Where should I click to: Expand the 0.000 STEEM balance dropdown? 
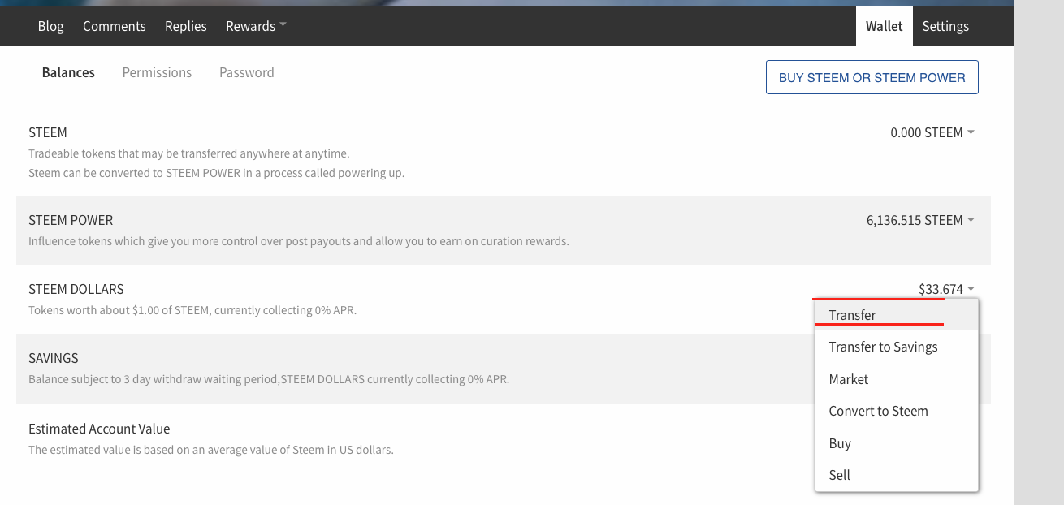point(932,132)
